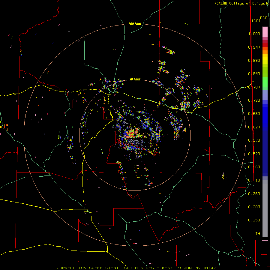The image size is (270, 270).
Task: Click the 1.000 scale value
Action: (x=254, y=34)
